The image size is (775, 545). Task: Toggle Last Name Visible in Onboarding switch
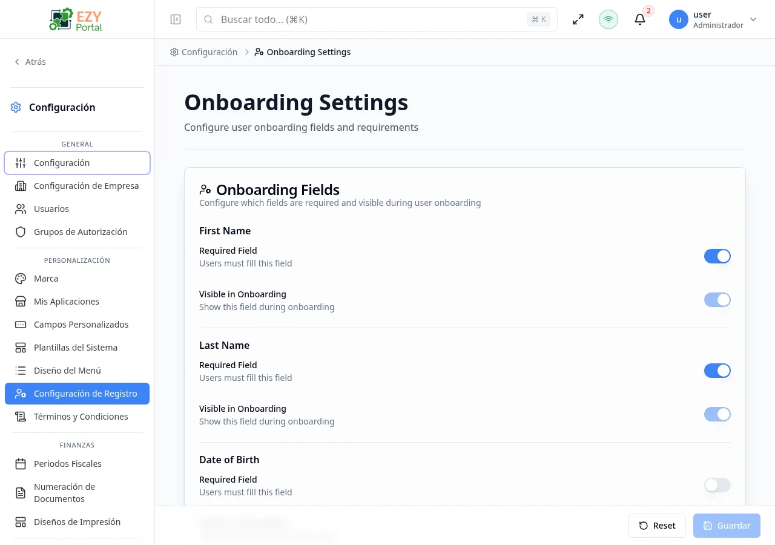point(717,414)
